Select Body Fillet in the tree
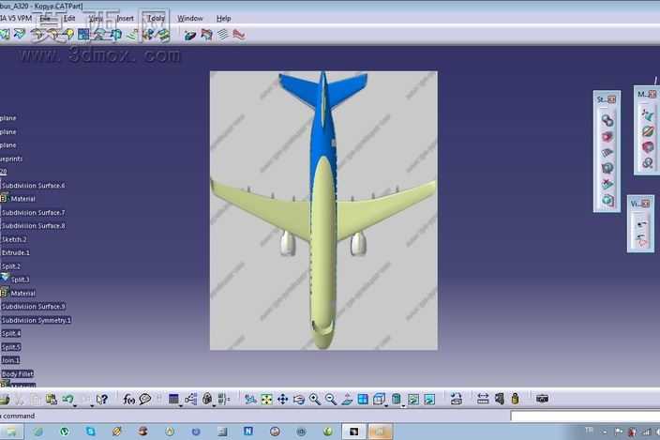660x440 pixels. pos(17,374)
